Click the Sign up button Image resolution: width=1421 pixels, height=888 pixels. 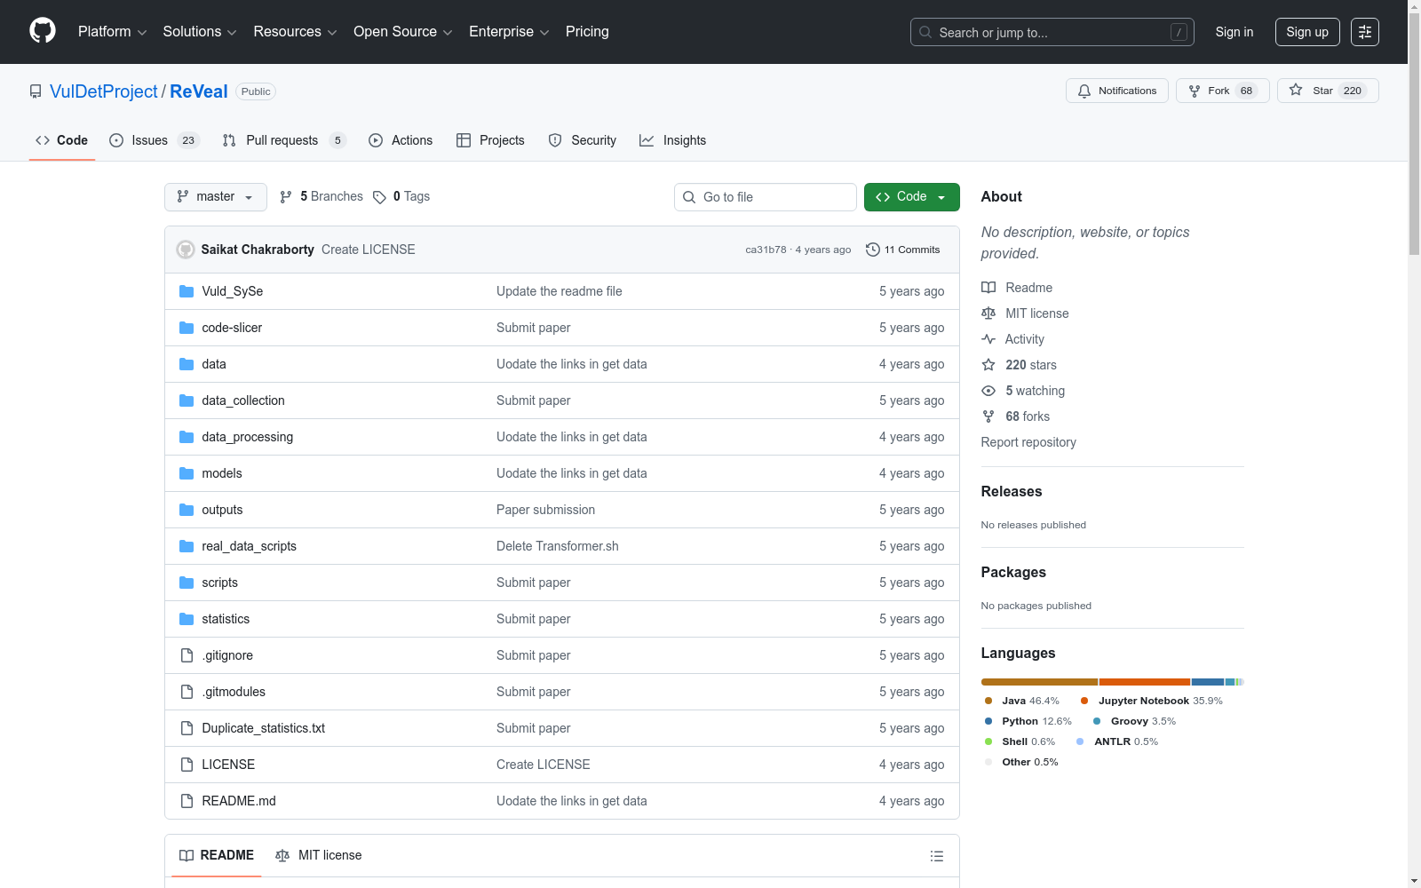point(1307,32)
